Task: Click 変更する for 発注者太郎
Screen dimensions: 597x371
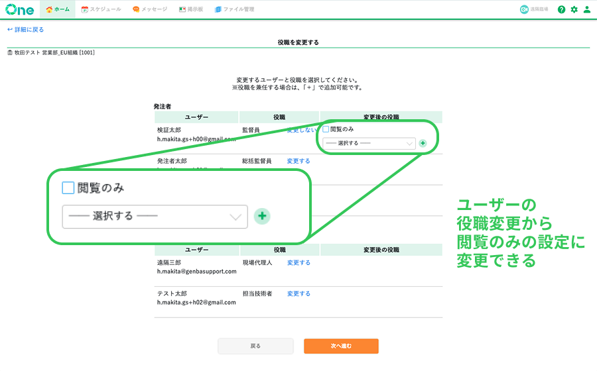Action: pos(298,161)
